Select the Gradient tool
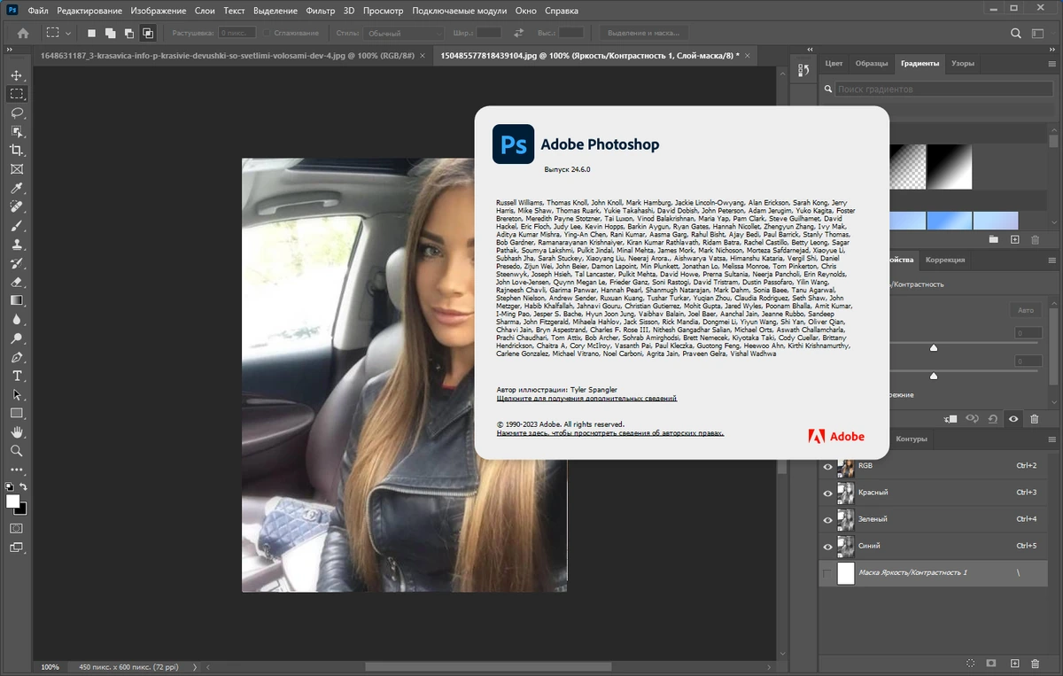The height and width of the screenshot is (676, 1063). (x=17, y=300)
